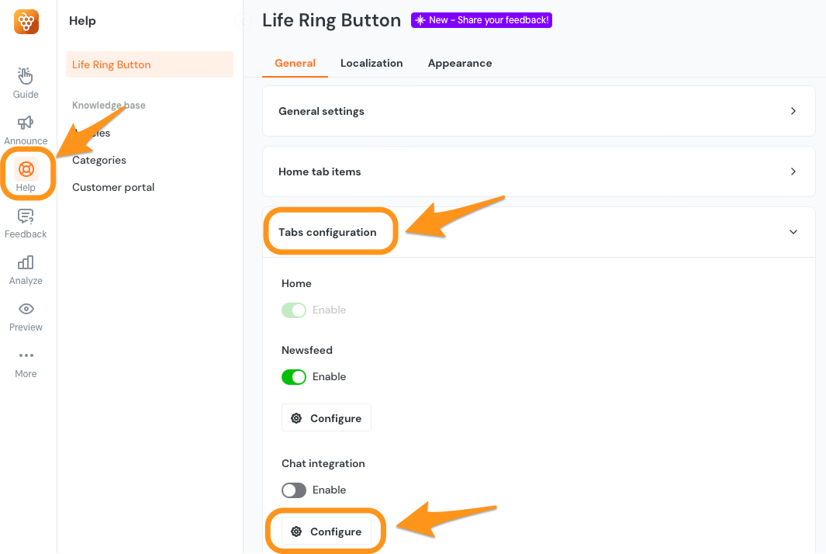Open the Appearance tab
The height and width of the screenshot is (554, 826).
pyautogui.click(x=460, y=63)
